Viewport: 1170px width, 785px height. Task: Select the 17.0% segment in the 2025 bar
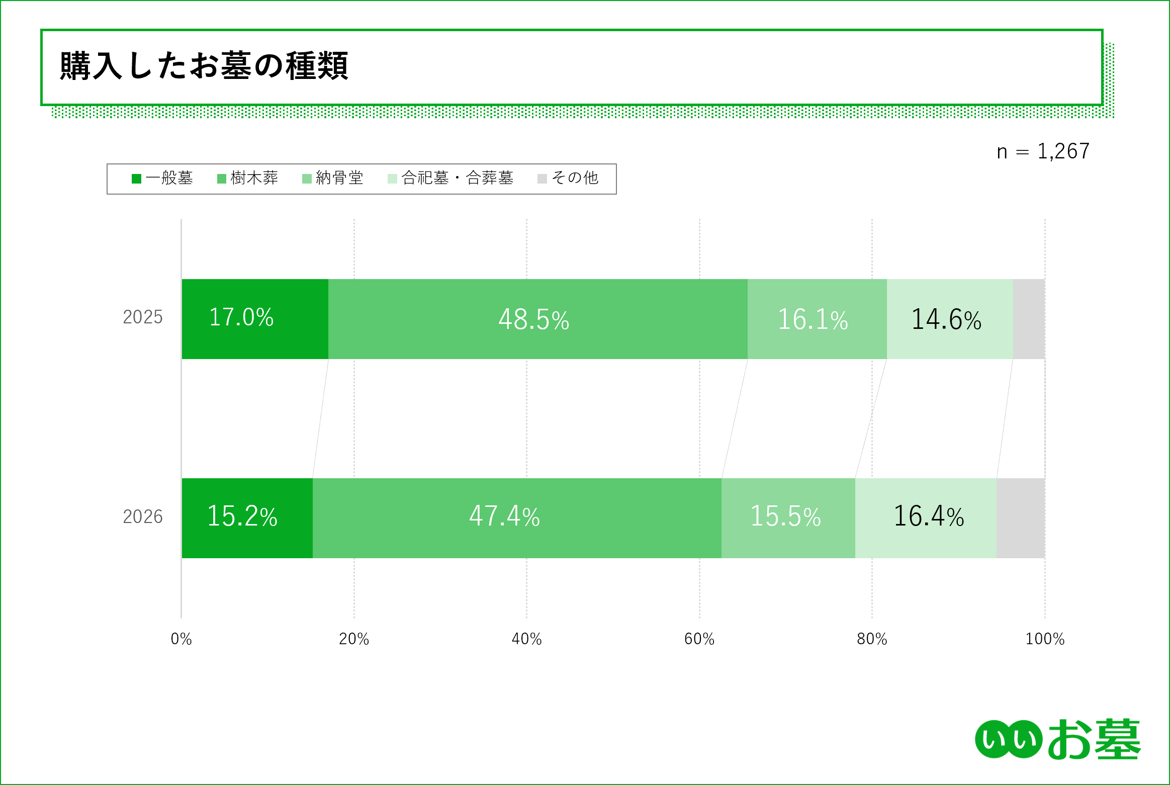255,319
